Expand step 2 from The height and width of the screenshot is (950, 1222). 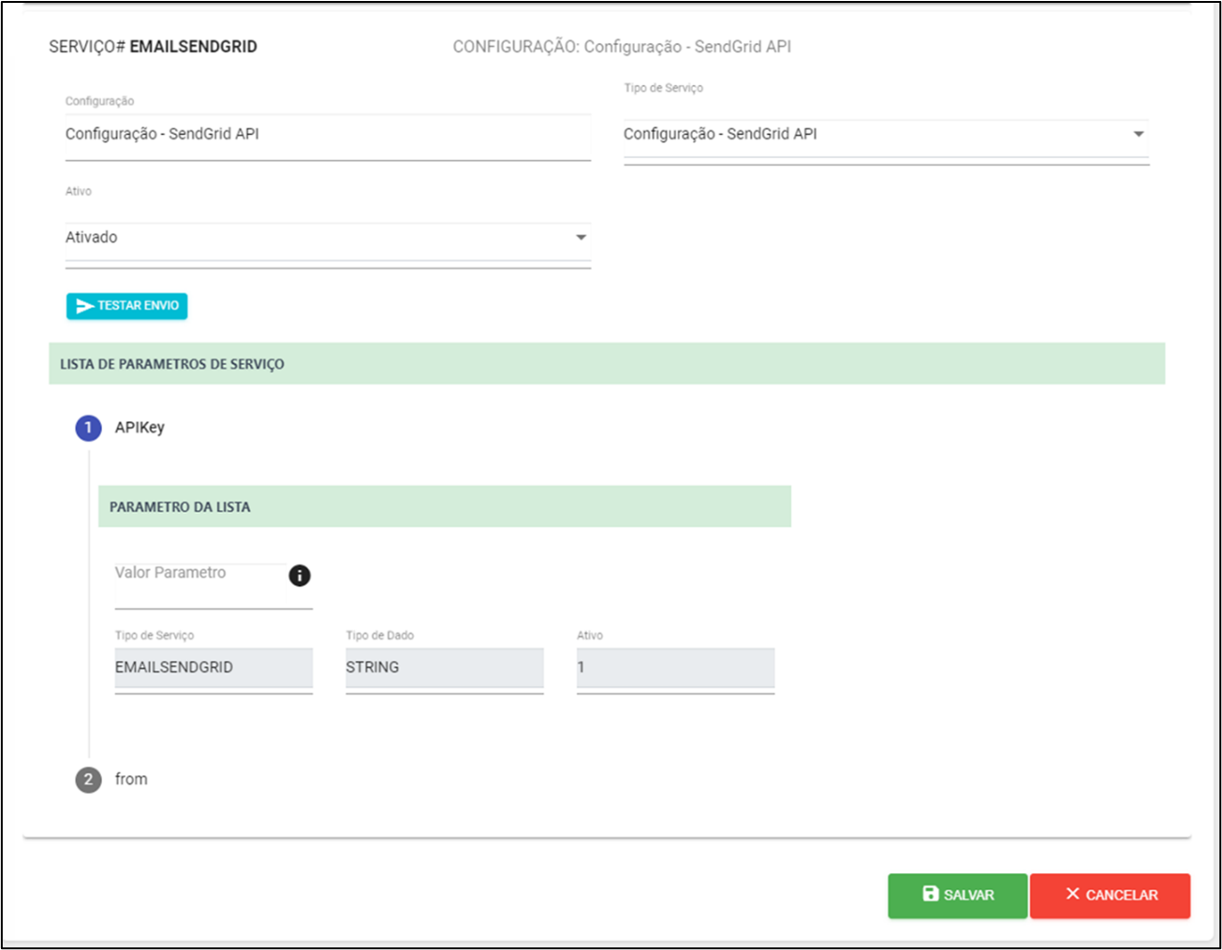[x=111, y=779]
